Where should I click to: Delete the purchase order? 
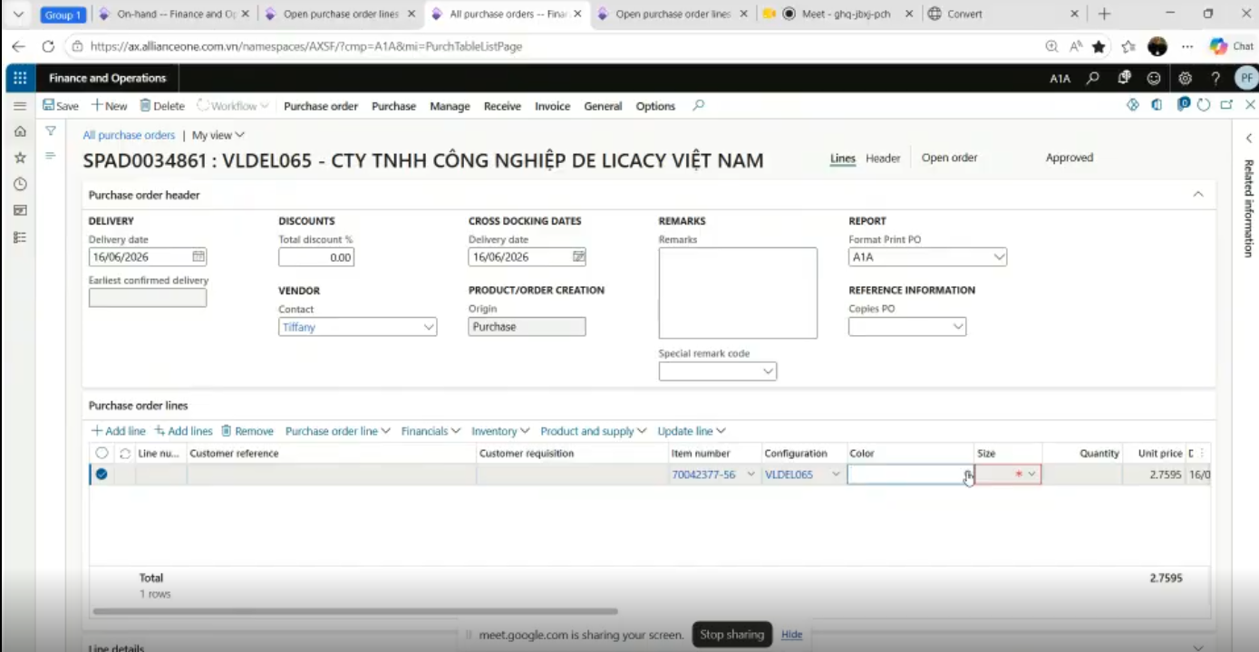[161, 106]
